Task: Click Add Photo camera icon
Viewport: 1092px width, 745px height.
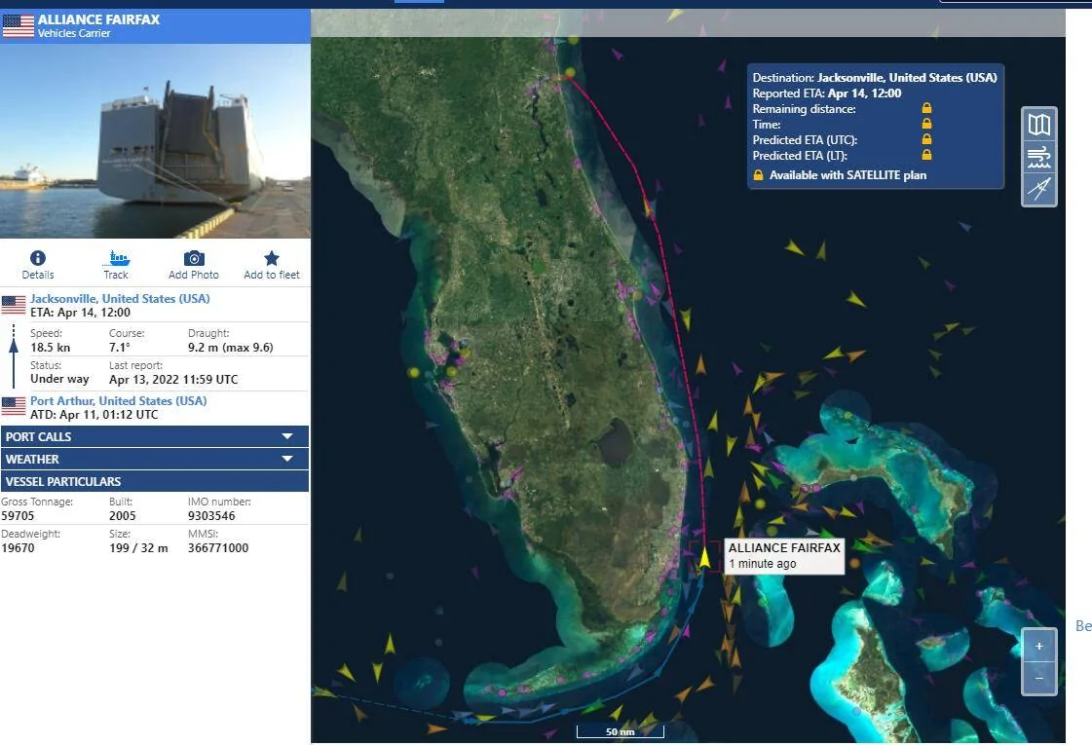Action: [x=194, y=258]
